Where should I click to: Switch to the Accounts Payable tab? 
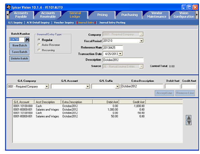pyautogui.click(x=21, y=15)
